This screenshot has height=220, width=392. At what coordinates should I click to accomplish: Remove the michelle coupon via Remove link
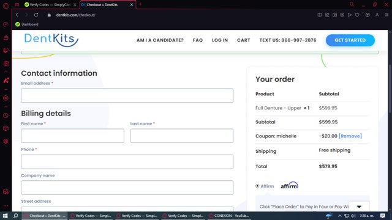350,136
